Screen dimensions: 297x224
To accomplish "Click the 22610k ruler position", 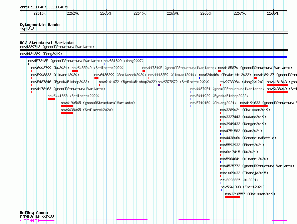I will click(39, 13).
